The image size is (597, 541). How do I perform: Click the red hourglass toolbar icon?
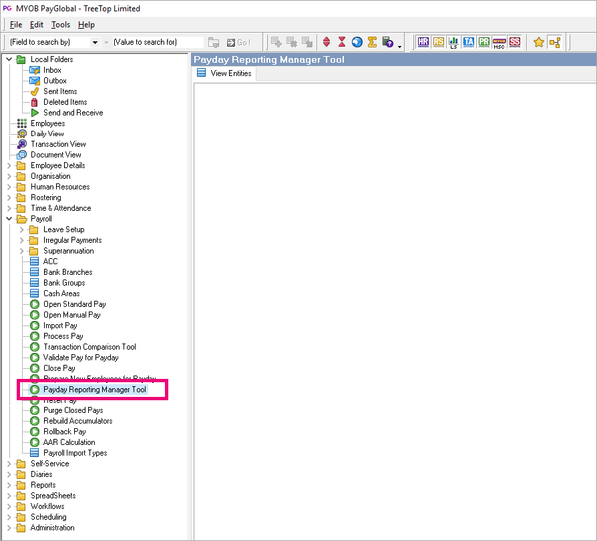(342, 42)
